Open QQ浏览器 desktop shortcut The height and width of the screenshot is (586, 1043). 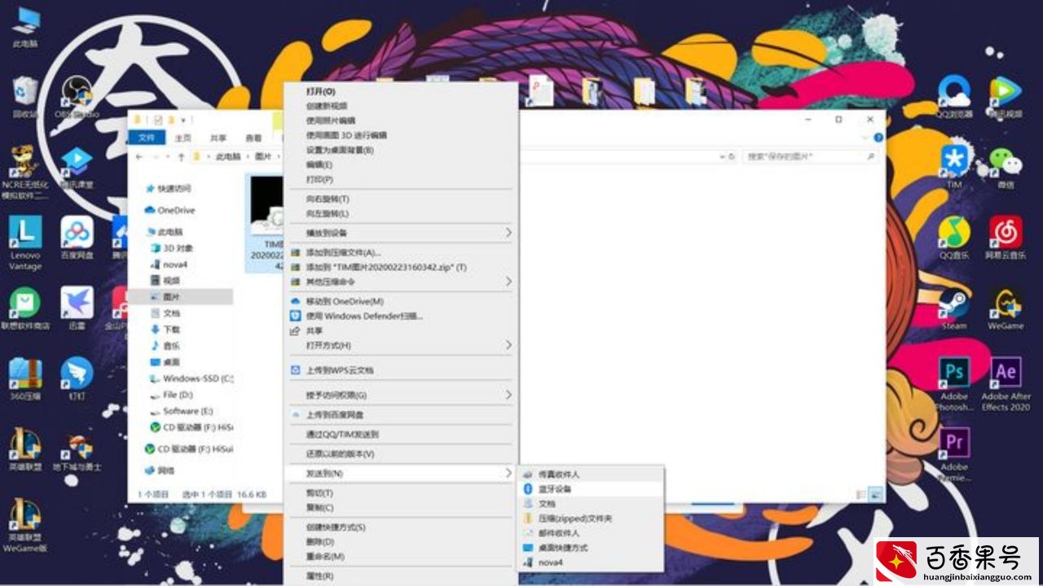click(954, 98)
